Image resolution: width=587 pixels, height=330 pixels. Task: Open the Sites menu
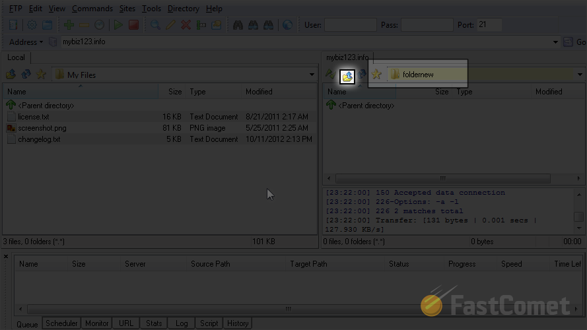[127, 9]
